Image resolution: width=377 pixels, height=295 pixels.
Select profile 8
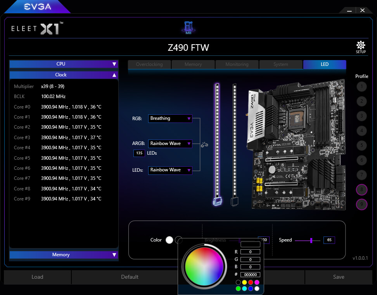(361, 190)
